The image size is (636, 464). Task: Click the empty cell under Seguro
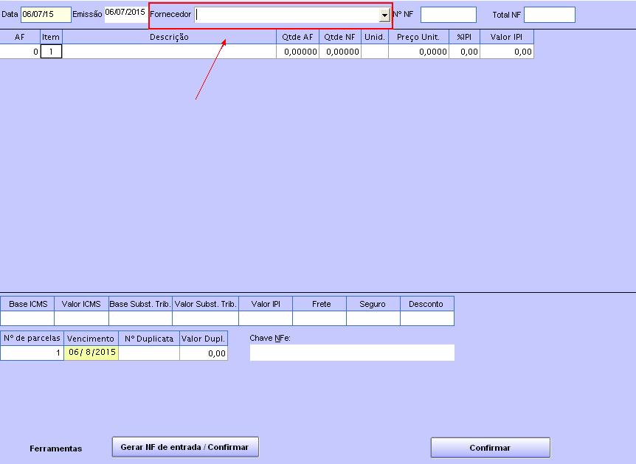pos(373,319)
